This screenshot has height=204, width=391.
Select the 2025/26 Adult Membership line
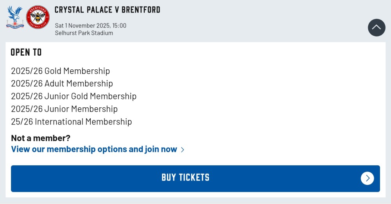(x=62, y=83)
